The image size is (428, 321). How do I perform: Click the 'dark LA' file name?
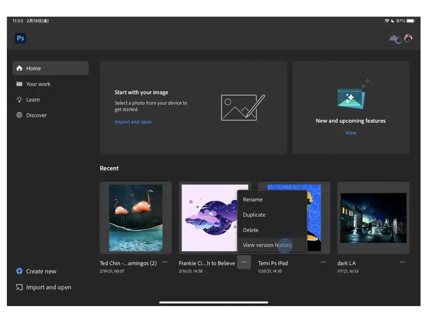(x=346, y=263)
